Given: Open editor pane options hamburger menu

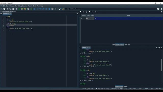Looking at the screenshot, I should click(77, 14).
